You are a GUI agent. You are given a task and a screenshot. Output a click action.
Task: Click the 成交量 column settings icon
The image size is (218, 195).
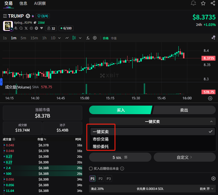14,139
